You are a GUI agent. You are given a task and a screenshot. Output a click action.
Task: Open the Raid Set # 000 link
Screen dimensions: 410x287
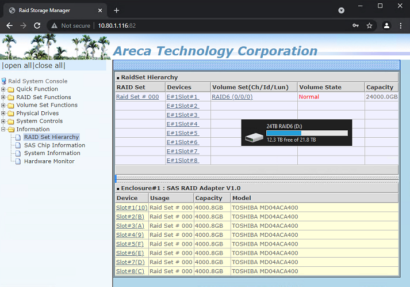137,97
